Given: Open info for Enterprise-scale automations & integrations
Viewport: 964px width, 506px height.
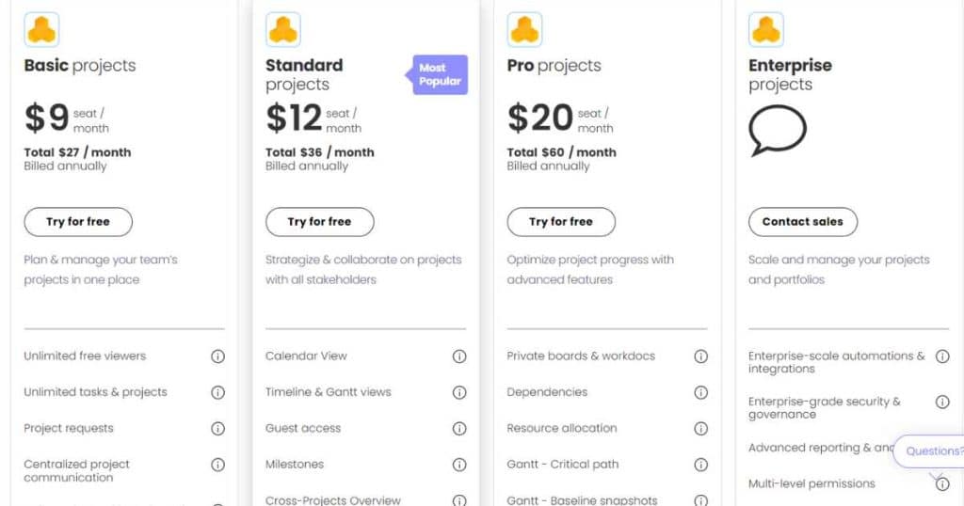Looking at the screenshot, I should point(942,356).
